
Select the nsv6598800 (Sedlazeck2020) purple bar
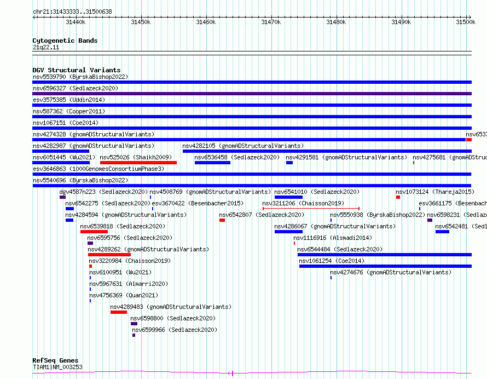[134, 324]
